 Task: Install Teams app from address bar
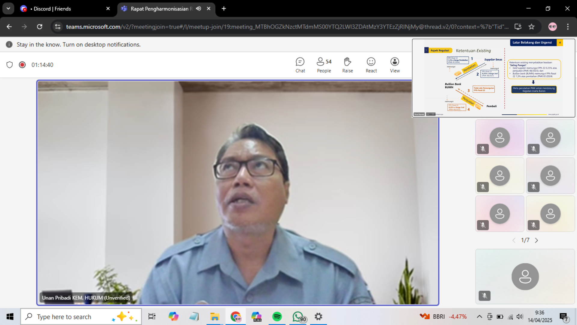[x=518, y=27]
